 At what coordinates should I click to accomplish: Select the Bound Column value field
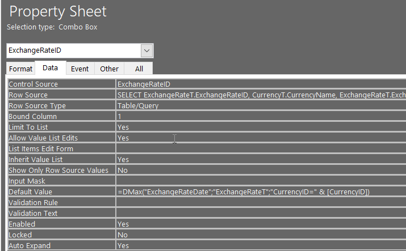coord(261,116)
